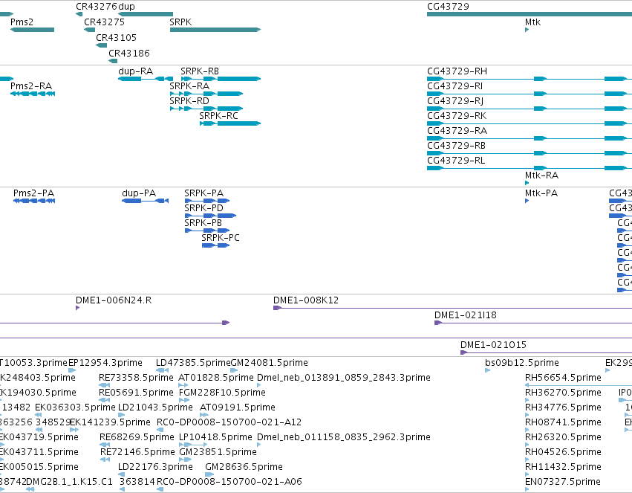
Task: Select EST bs09b12.5prime
Action: 487,370
